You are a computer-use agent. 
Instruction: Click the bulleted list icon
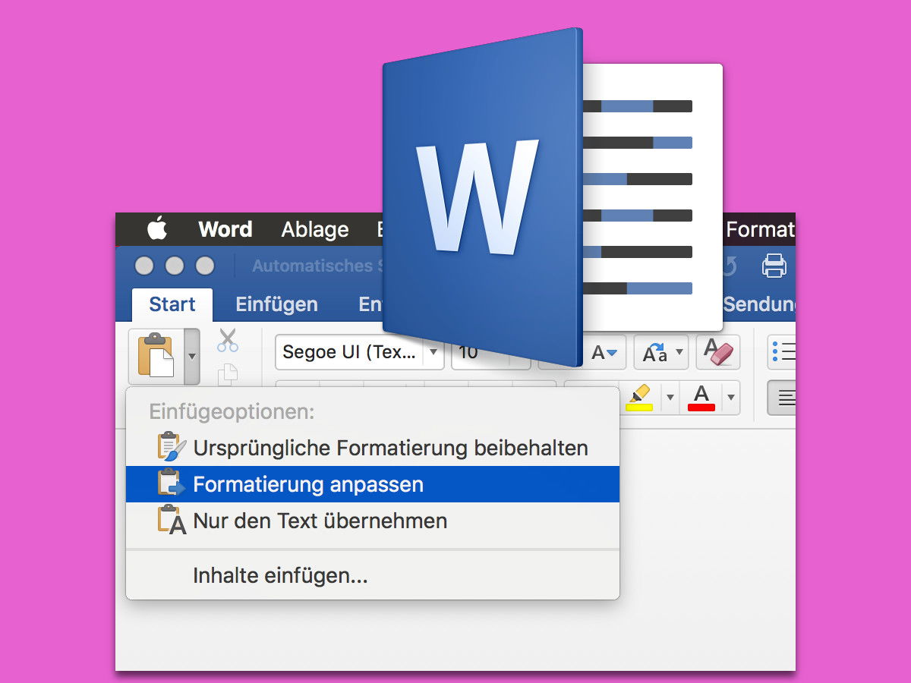[x=783, y=352]
